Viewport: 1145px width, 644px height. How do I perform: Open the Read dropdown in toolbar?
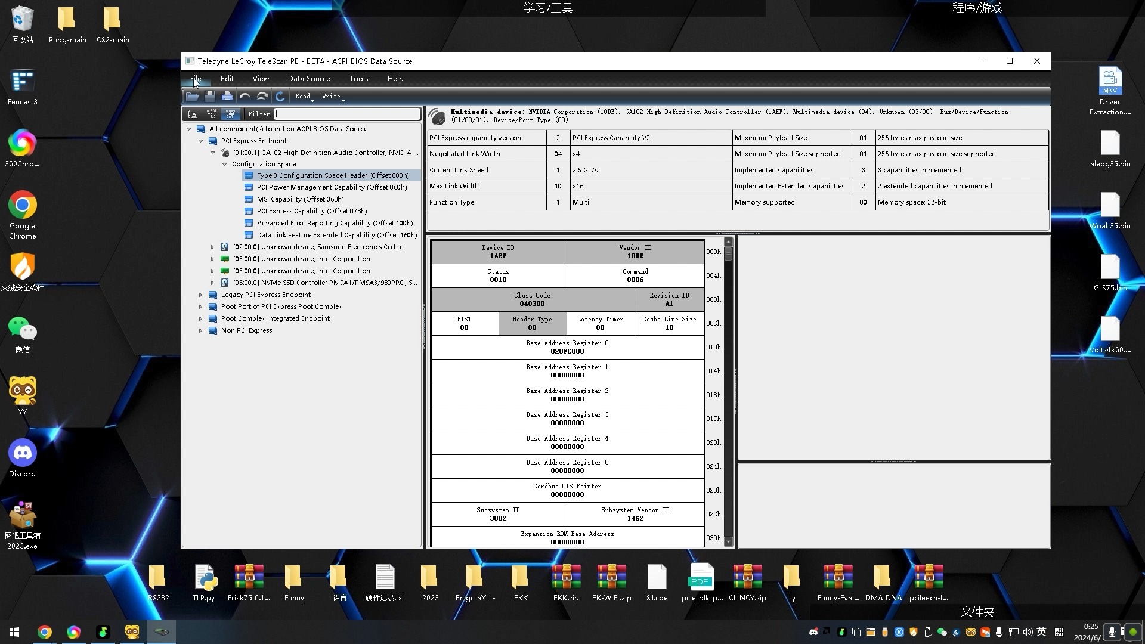[x=304, y=97]
